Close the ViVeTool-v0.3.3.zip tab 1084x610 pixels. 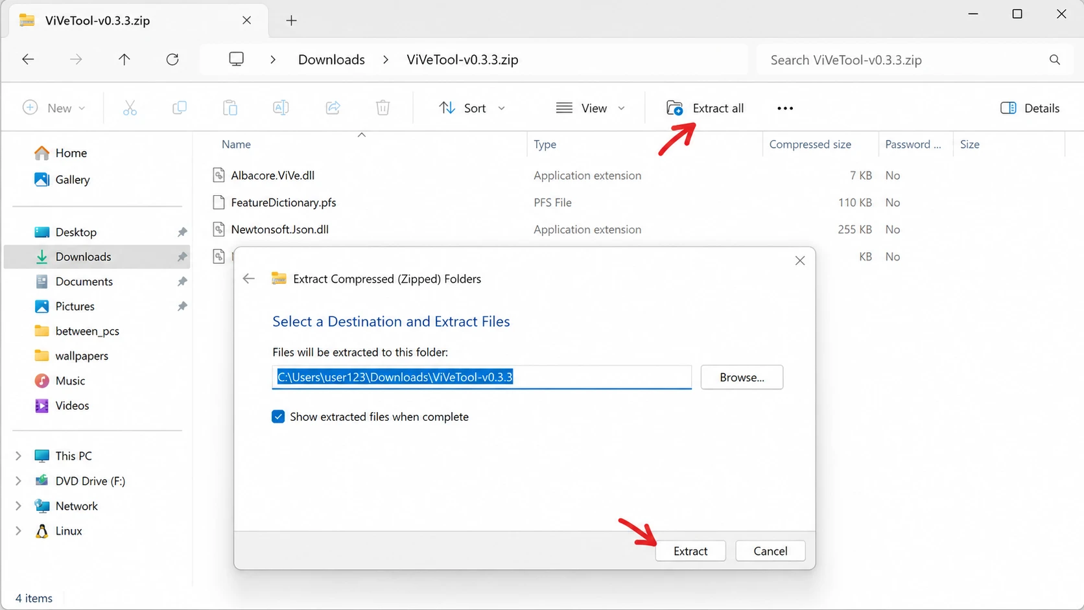tap(246, 21)
